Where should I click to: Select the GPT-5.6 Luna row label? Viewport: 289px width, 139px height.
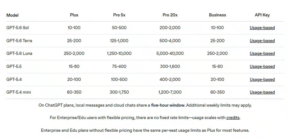[x=19, y=53]
